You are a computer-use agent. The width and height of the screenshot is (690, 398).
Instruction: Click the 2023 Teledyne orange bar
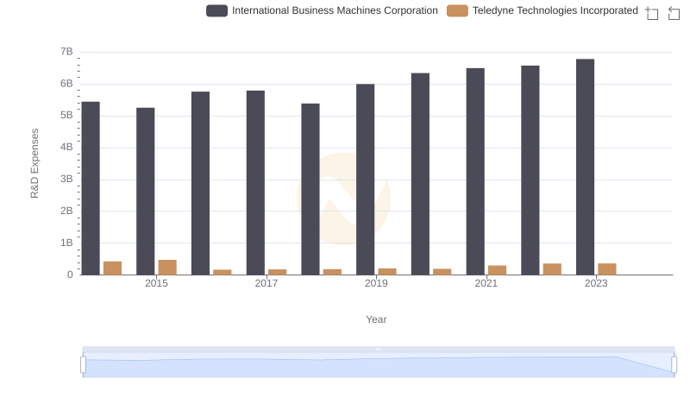point(607,269)
